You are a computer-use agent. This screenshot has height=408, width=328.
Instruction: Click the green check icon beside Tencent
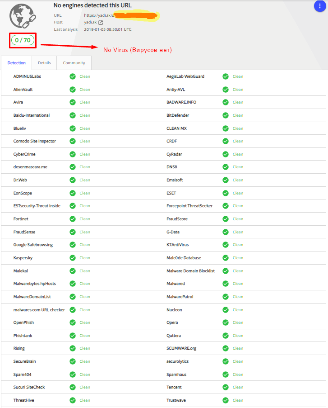[226, 387]
